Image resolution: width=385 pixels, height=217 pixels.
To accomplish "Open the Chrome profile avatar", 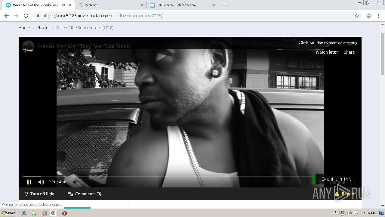I will pos(369,16).
